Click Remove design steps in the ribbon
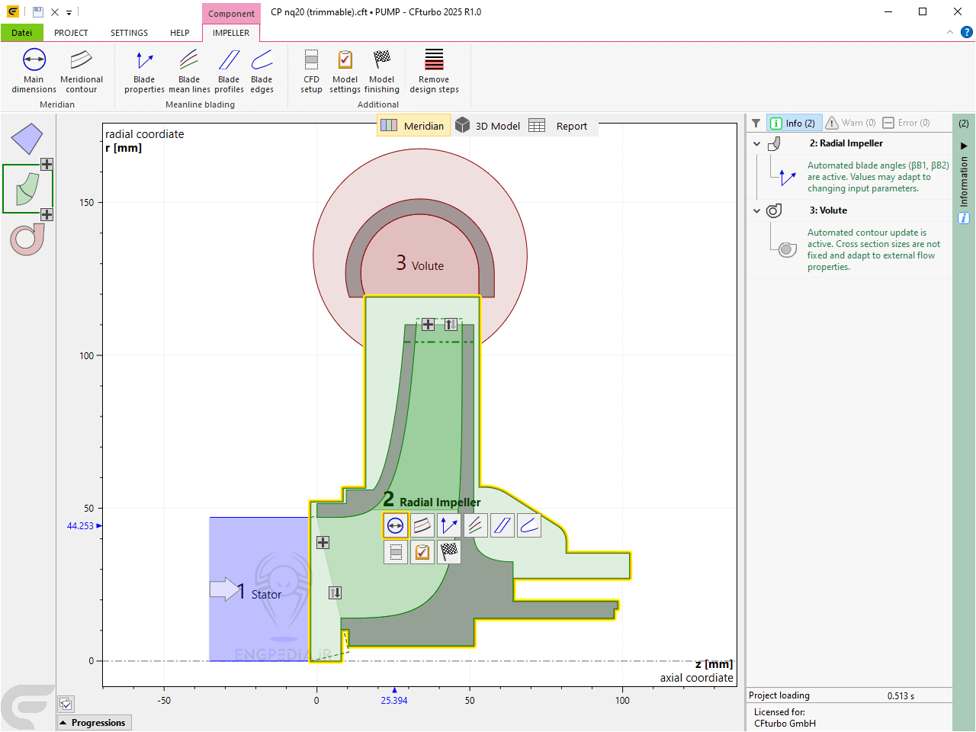This screenshot has height=732, width=976. click(434, 71)
